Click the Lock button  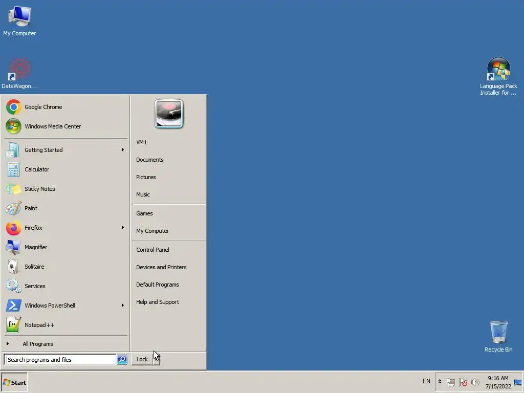[x=142, y=359]
